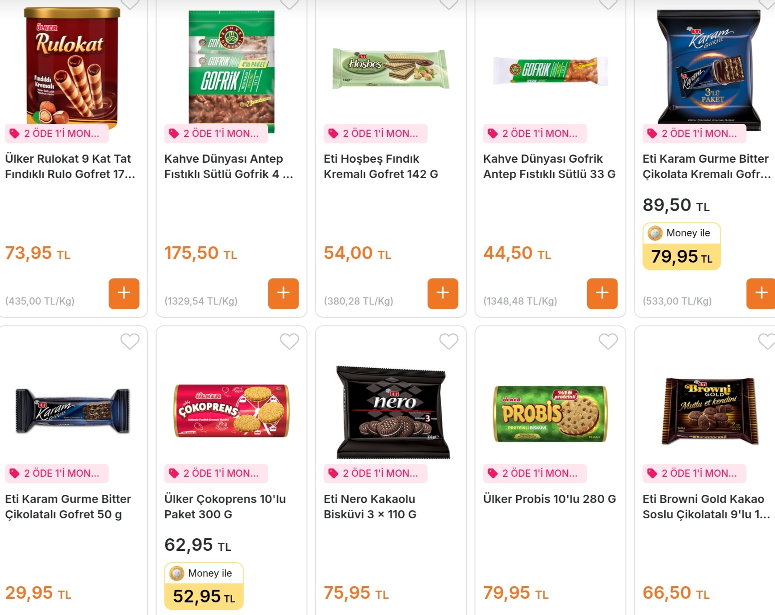Screen dimensions: 775x615
Task: View Eti Nero biscuit package image
Action: coord(393,412)
